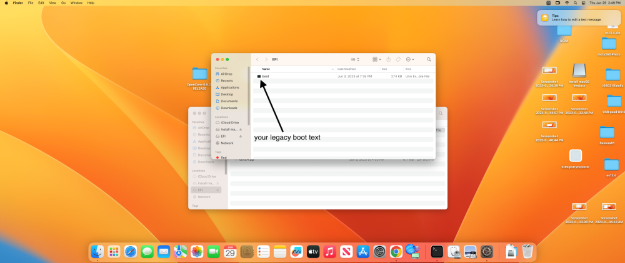
Task: Go forward in the EFI Finder window
Action: tap(266, 59)
